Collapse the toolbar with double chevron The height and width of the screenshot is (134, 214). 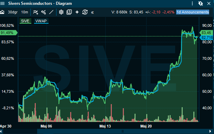point(93,12)
